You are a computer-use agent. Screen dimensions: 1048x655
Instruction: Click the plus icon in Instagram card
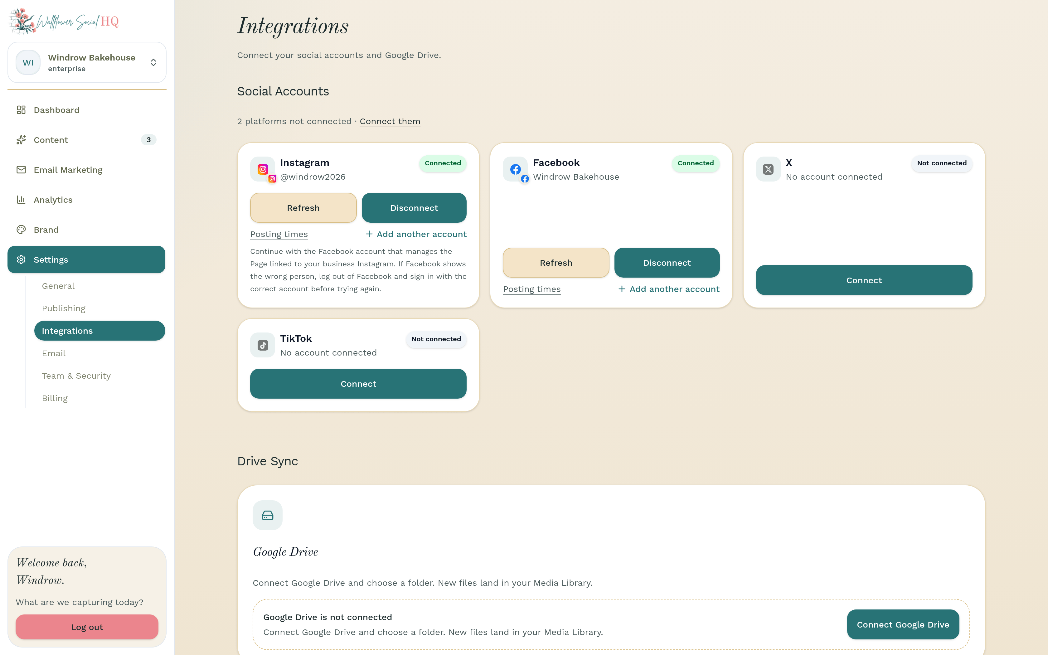(x=369, y=234)
